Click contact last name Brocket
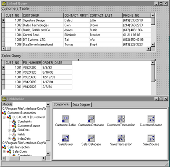170x167 pixels. pos(106,35)
